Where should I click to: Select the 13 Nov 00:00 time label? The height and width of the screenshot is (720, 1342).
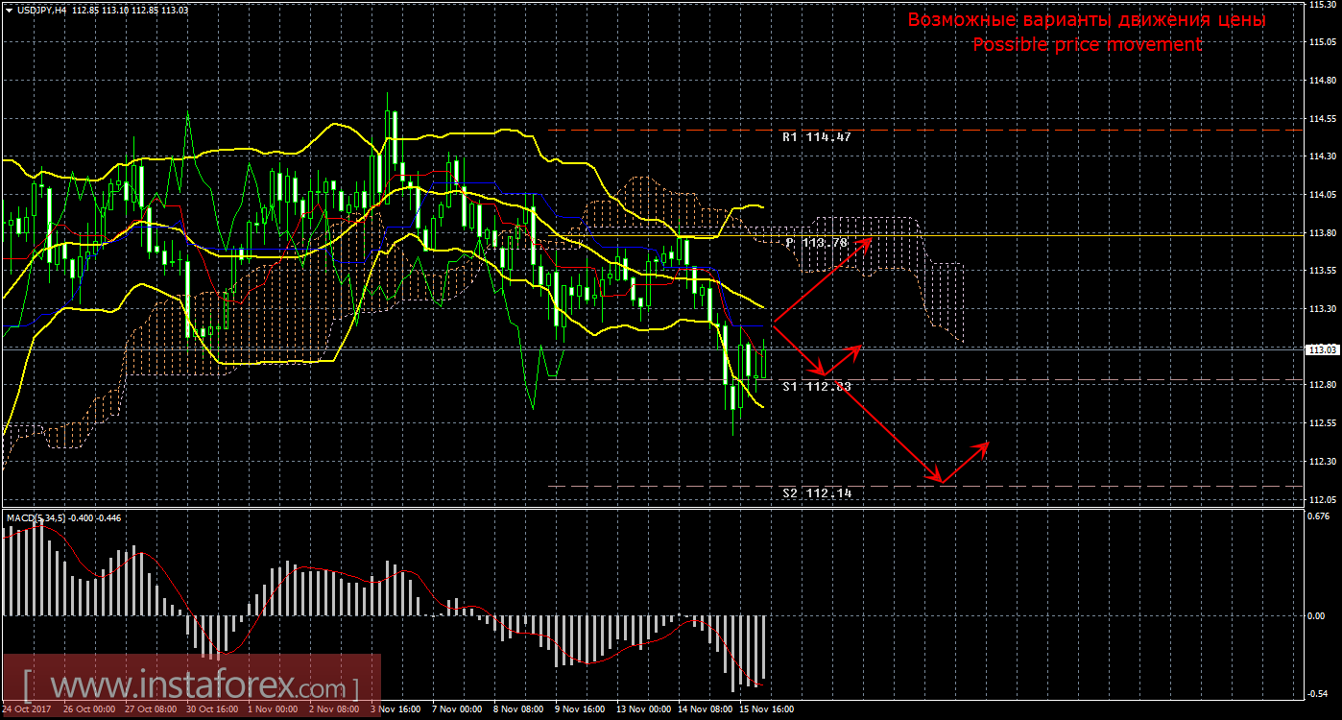coord(642,710)
